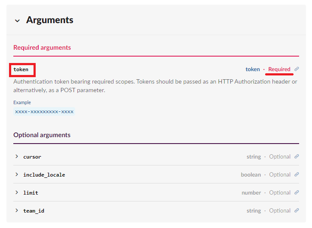Click the Optional arguments heading
Viewport: 312px width, 228px height.
pyautogui.click(x=42, y=135)
